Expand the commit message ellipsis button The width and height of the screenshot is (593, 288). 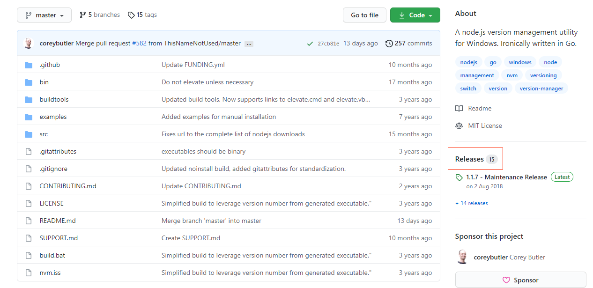(x=249, y=44)
